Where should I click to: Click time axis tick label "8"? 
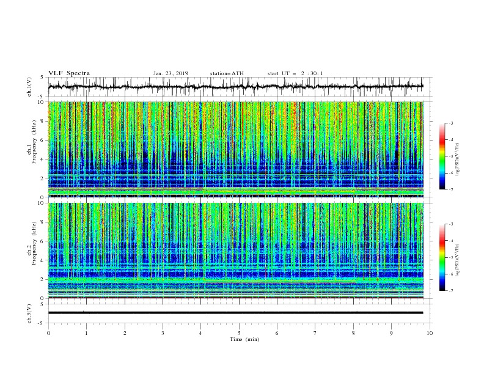[353, 333]
